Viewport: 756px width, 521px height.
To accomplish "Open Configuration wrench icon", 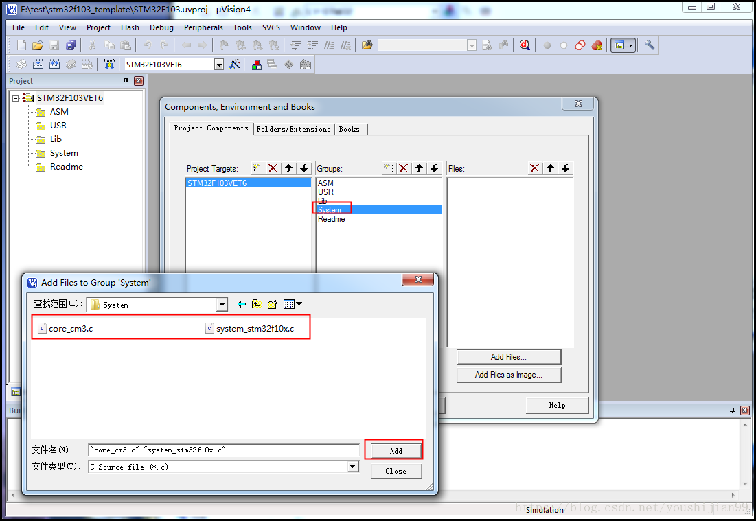I will point(650,45).
